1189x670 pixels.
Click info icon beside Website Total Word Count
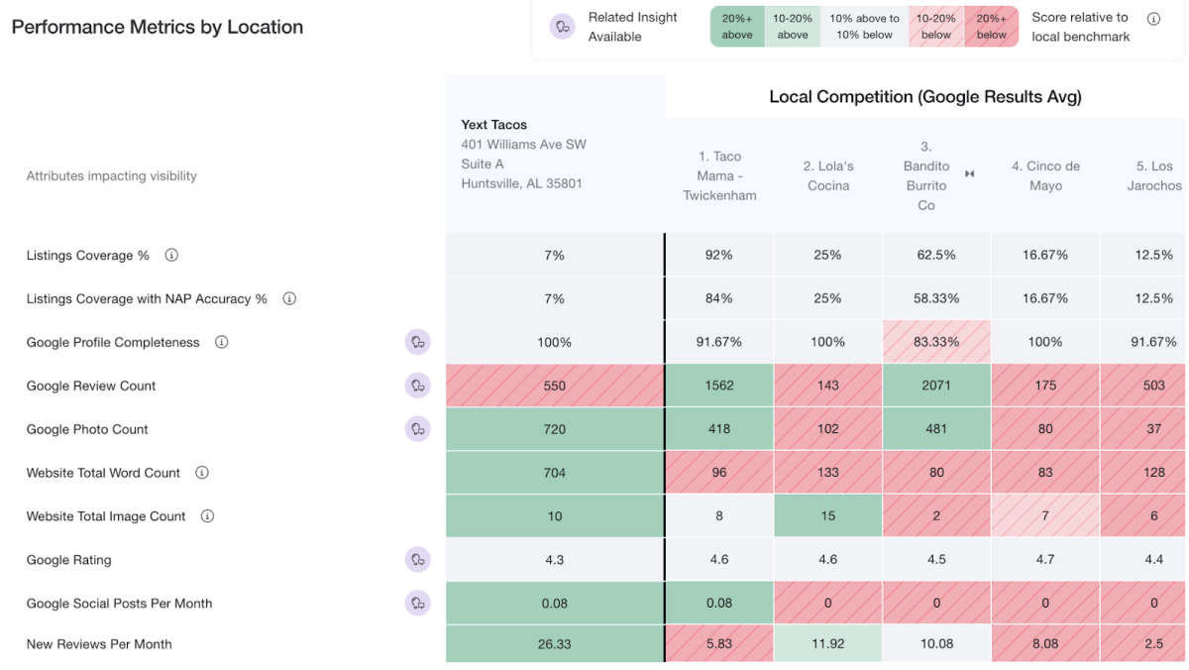202,473
